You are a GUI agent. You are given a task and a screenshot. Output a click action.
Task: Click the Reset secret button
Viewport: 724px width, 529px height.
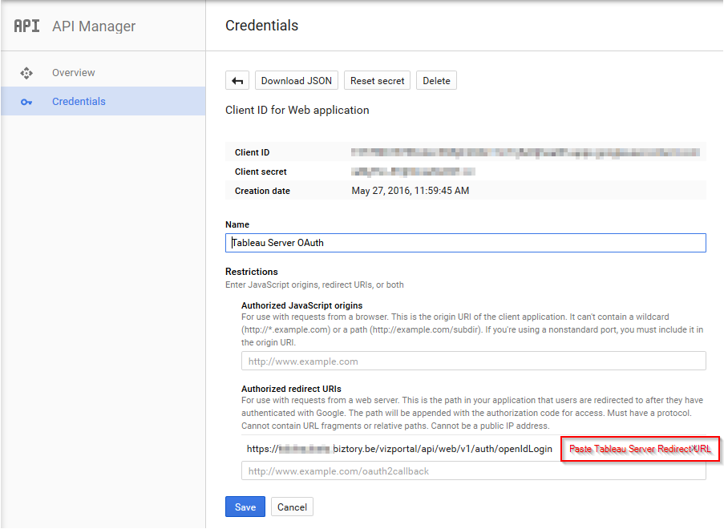click(378, 81)
